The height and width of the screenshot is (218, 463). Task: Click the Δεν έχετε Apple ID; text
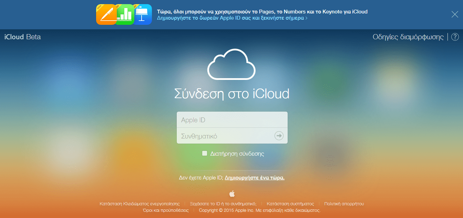point(201,178)
